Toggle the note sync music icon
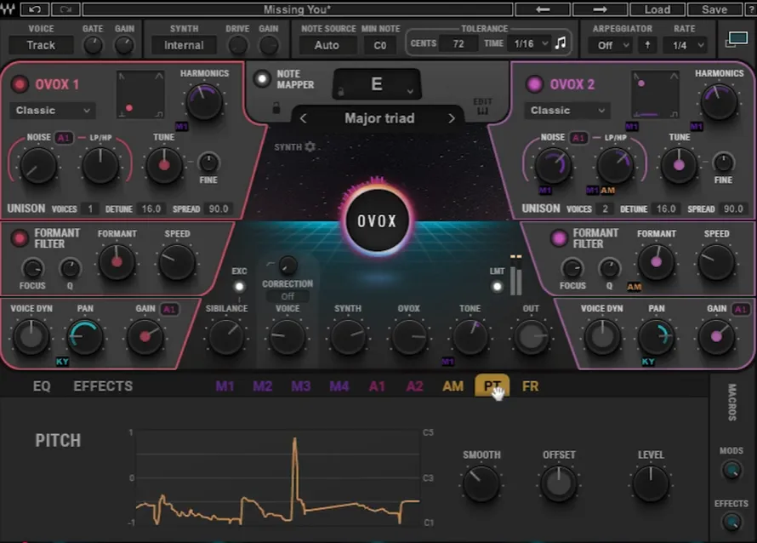 point(561,43)
